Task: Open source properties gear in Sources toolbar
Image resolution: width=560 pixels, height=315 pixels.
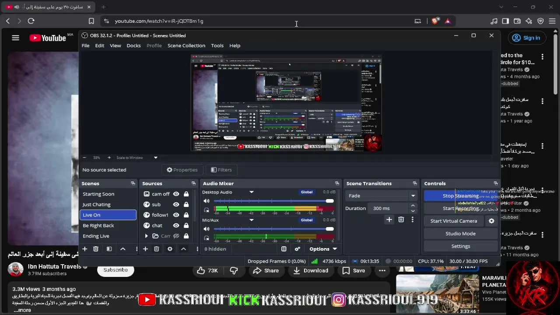Action: 170,249
